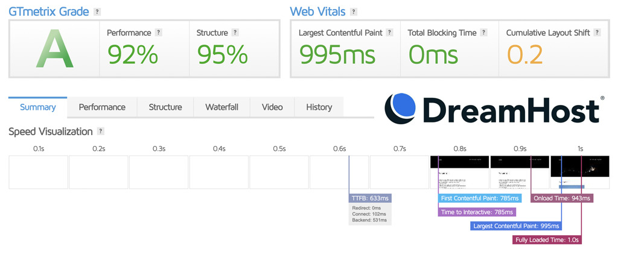Click help icon beside Cumulative Layout Shift
This screenshot has height=254, width=618.
coord(597,33)
